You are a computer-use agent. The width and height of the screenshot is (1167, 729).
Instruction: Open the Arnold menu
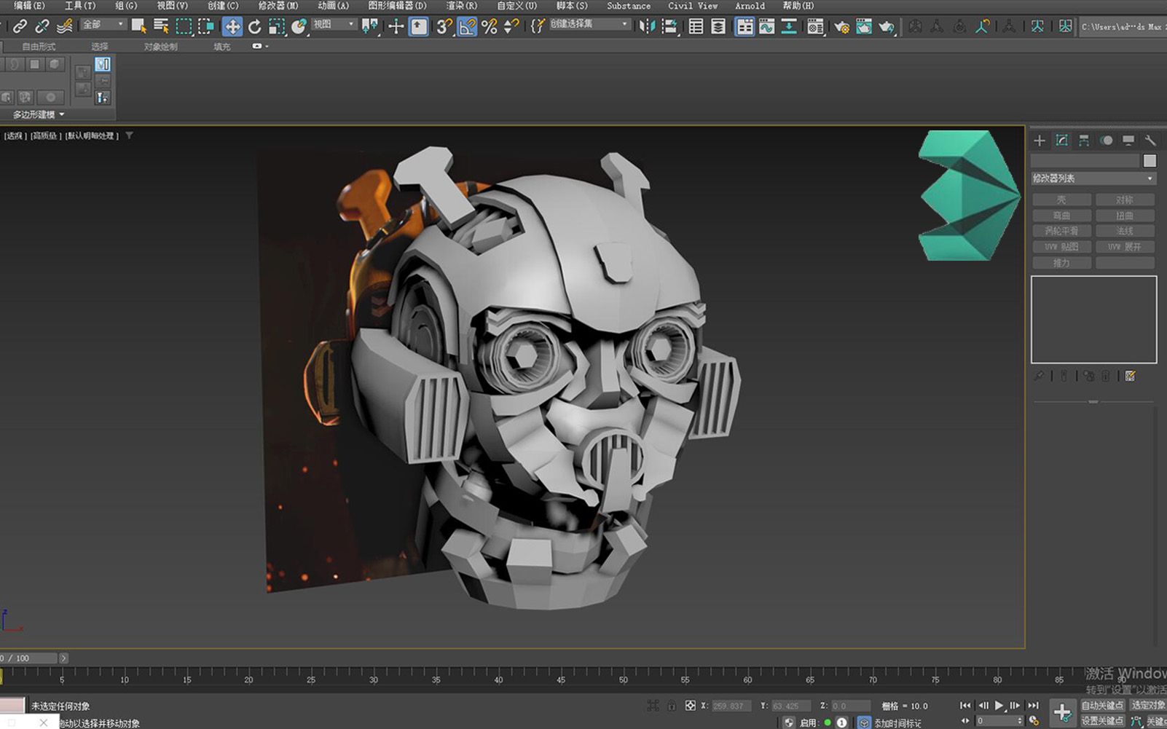[x=750, y=6]
